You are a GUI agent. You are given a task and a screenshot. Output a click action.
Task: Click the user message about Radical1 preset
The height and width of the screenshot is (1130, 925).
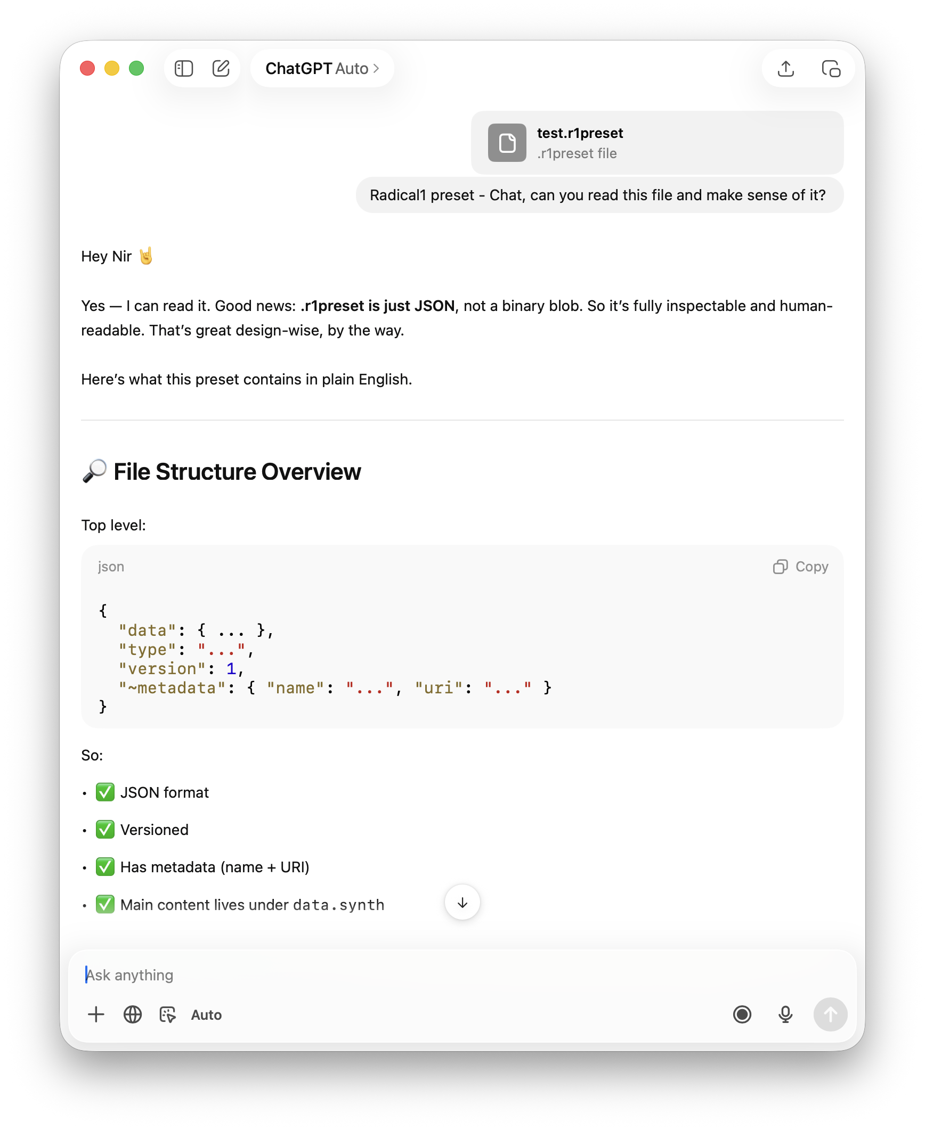tap(599, 195)
